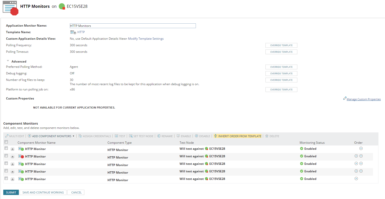Focus the Application Monitor Name field
385x199 pixels.
133,26
